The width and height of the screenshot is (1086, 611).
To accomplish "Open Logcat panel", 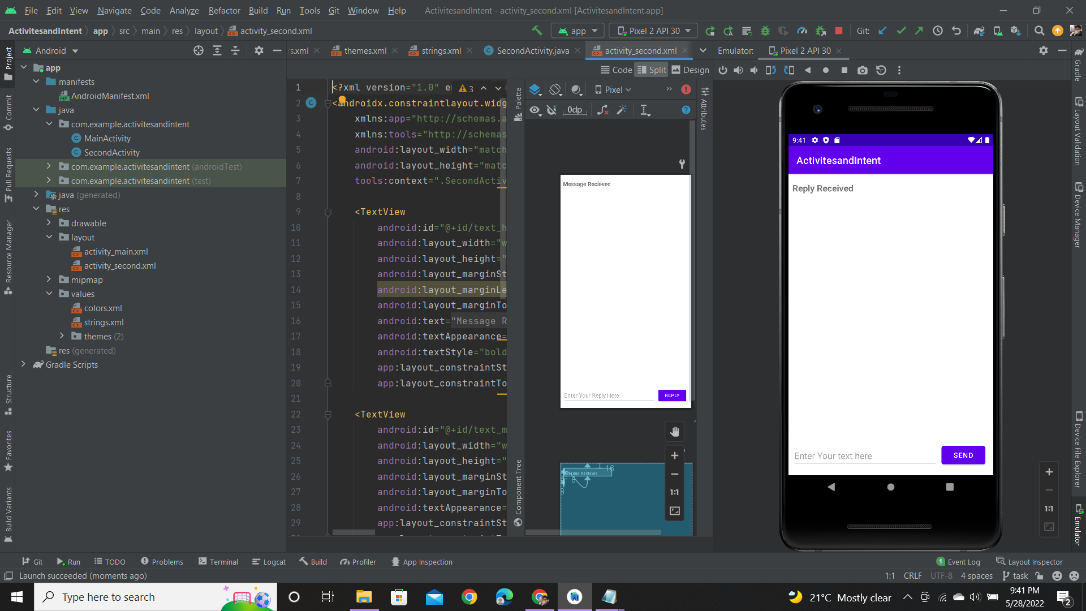I will (269, 561).
